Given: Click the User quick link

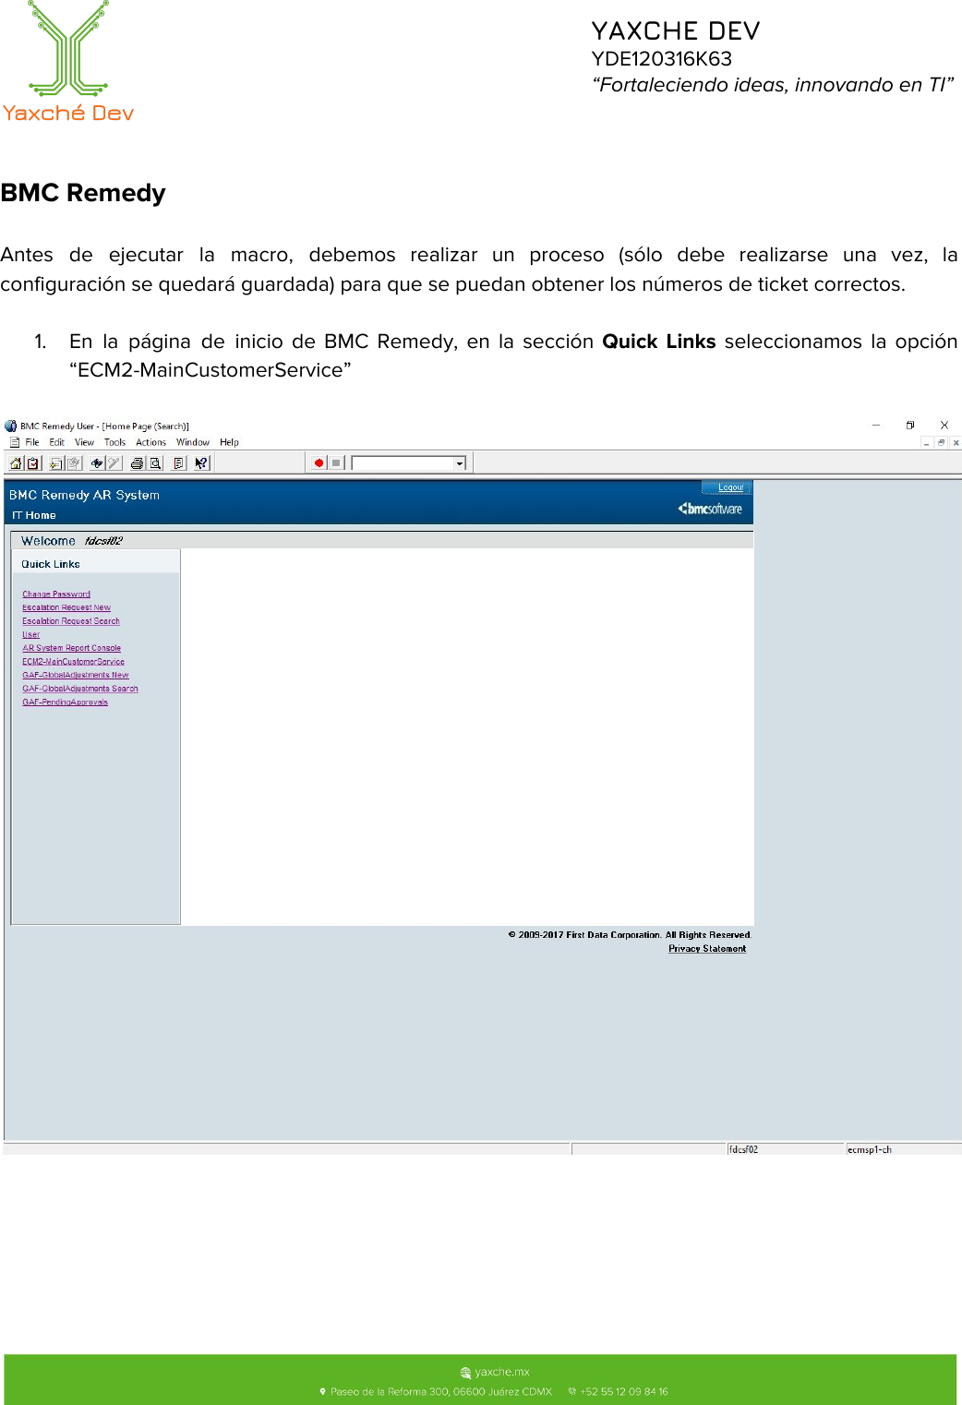Looking at the screenshot, I should tap(31, 635).
